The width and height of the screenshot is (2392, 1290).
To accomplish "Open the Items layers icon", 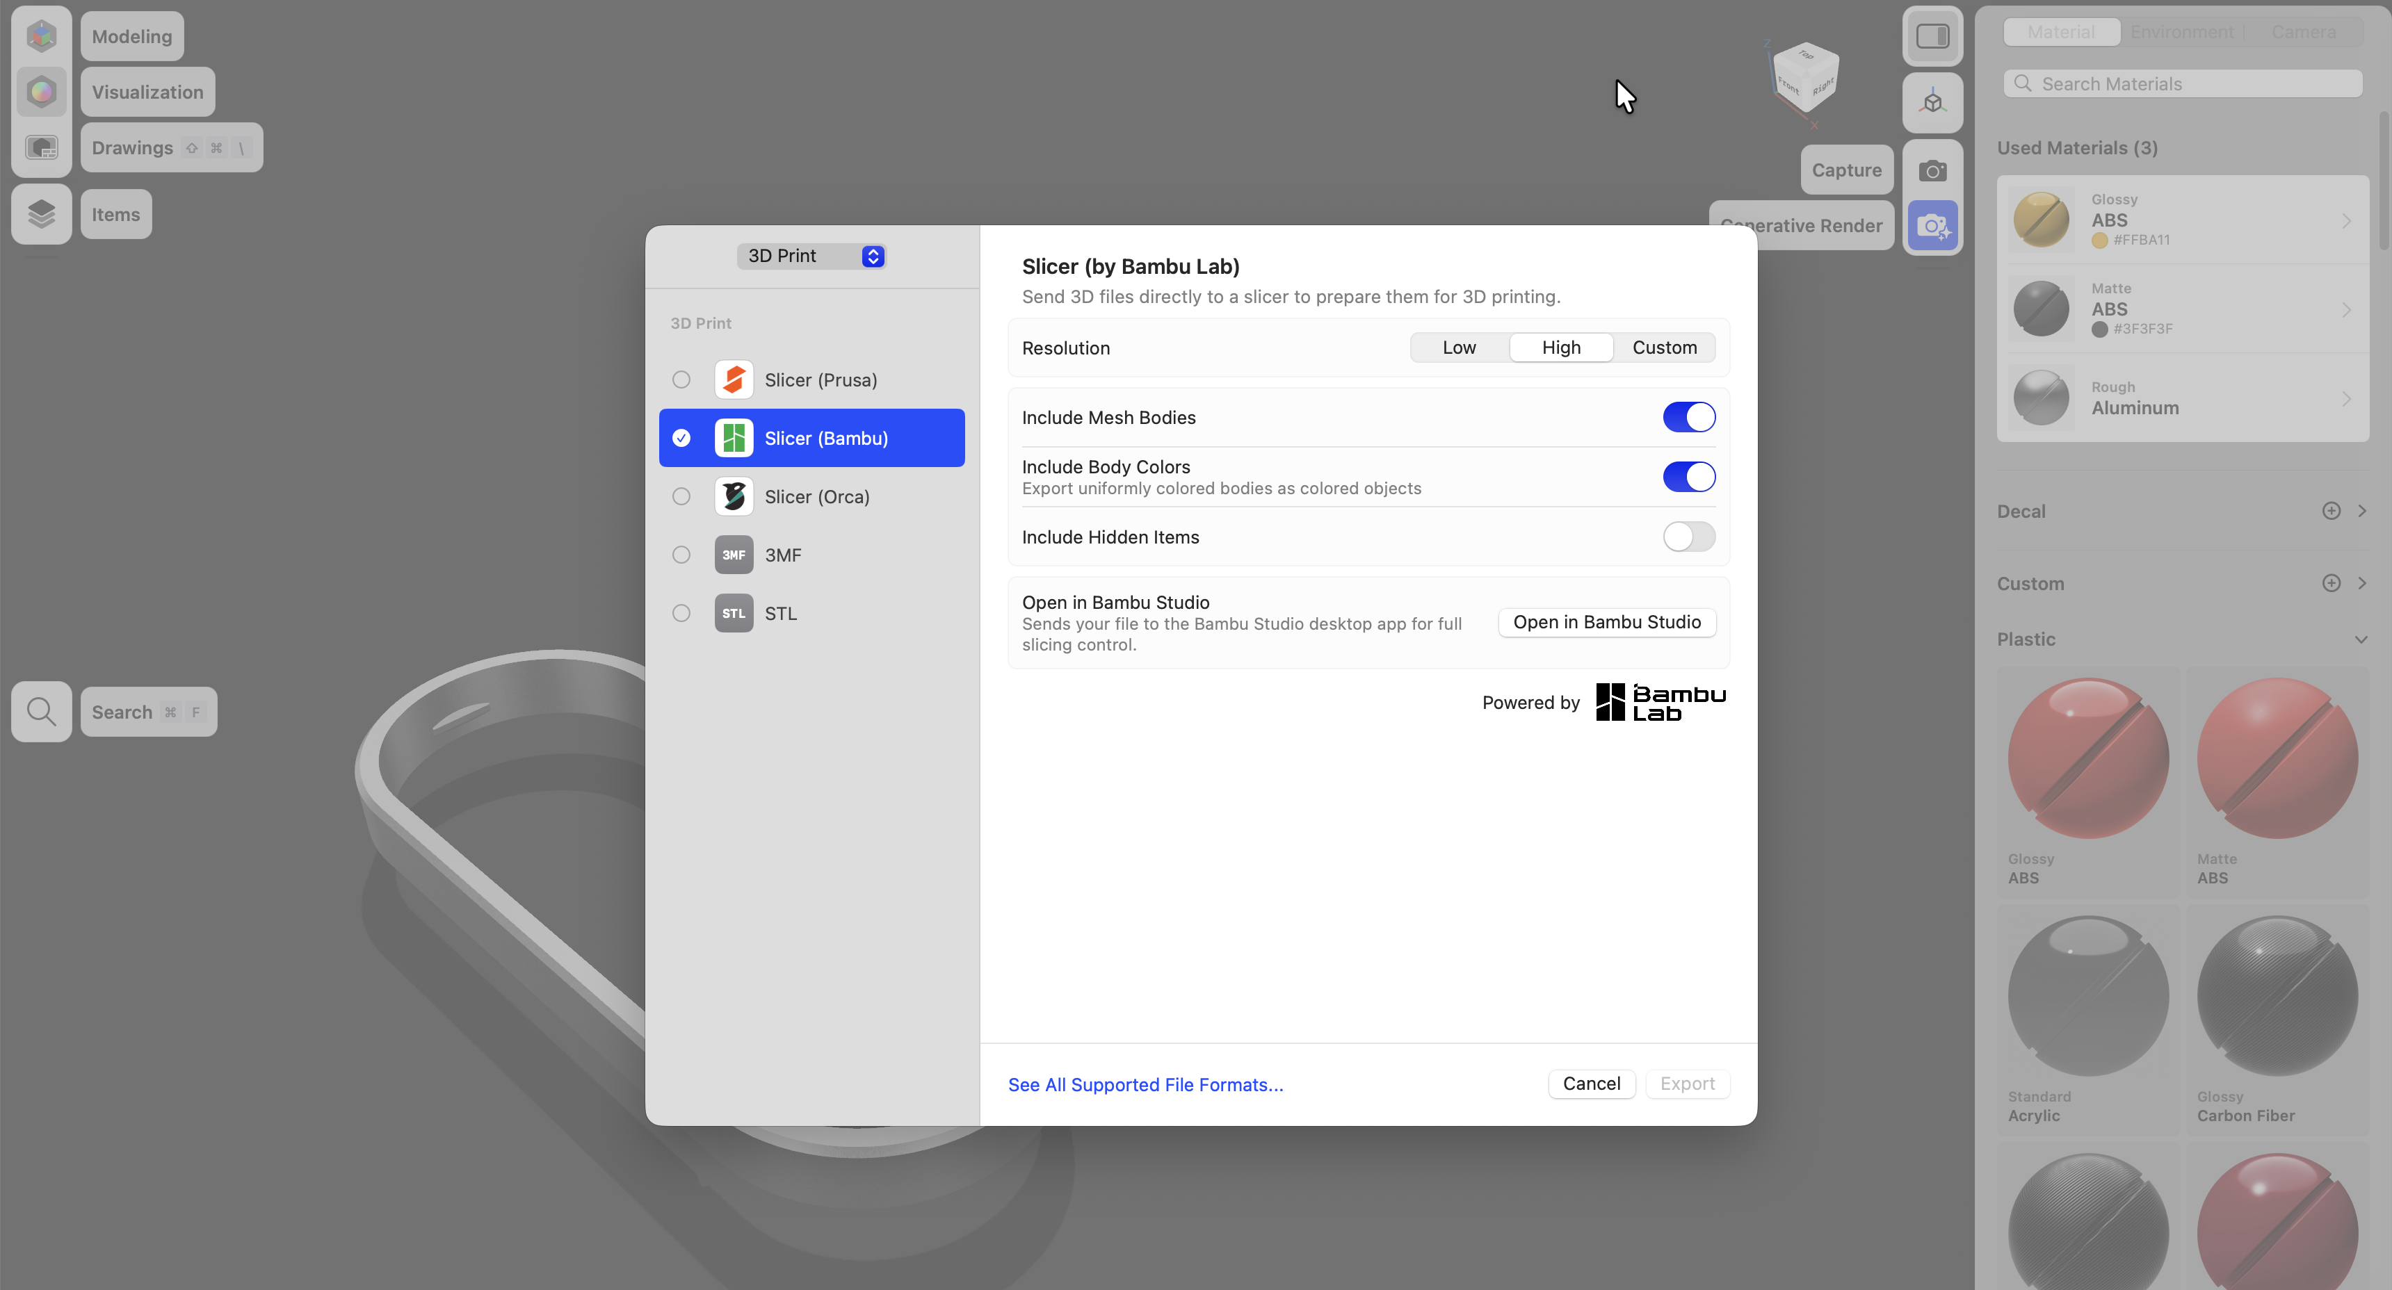I will click(41, 214).
